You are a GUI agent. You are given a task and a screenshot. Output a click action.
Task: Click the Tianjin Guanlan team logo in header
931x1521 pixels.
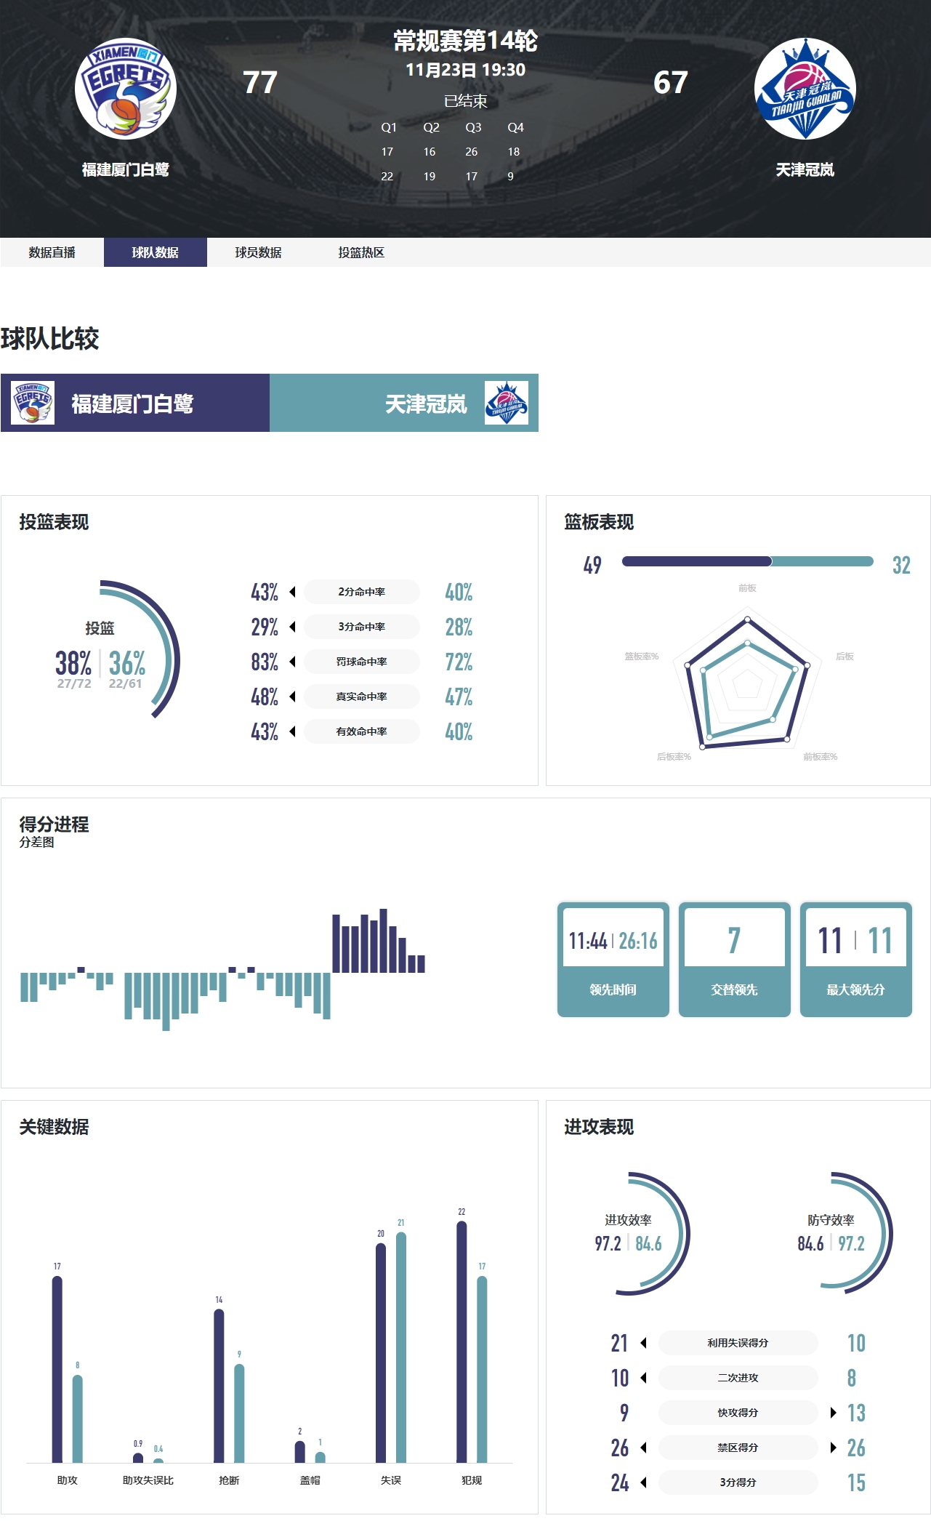[x=805, y=89]
